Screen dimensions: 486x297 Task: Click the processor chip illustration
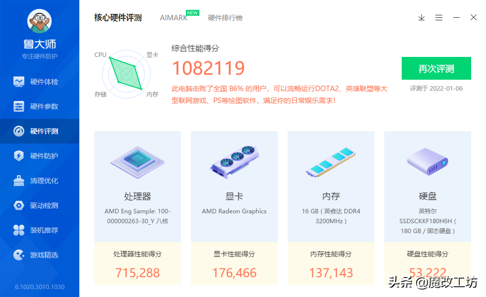point(138,162)
